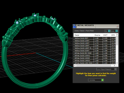The image size is (124, 93).
Task: Select the Yellow Gold:14KY row
Action: [x=95, y=43]
